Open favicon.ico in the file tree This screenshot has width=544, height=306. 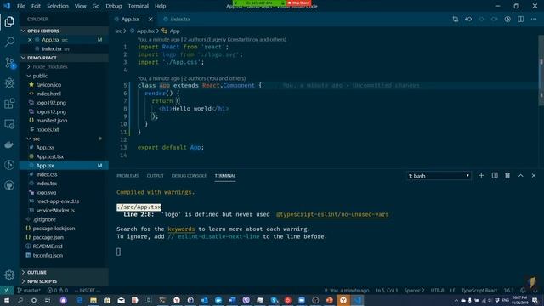48,85
